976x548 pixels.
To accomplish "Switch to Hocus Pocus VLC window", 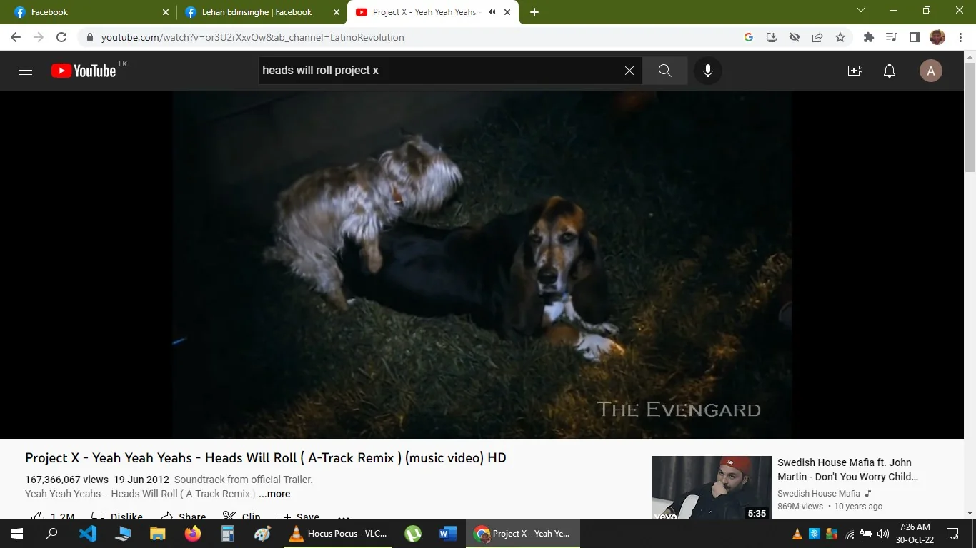I will pyautogui.click(x=338, y=534).
